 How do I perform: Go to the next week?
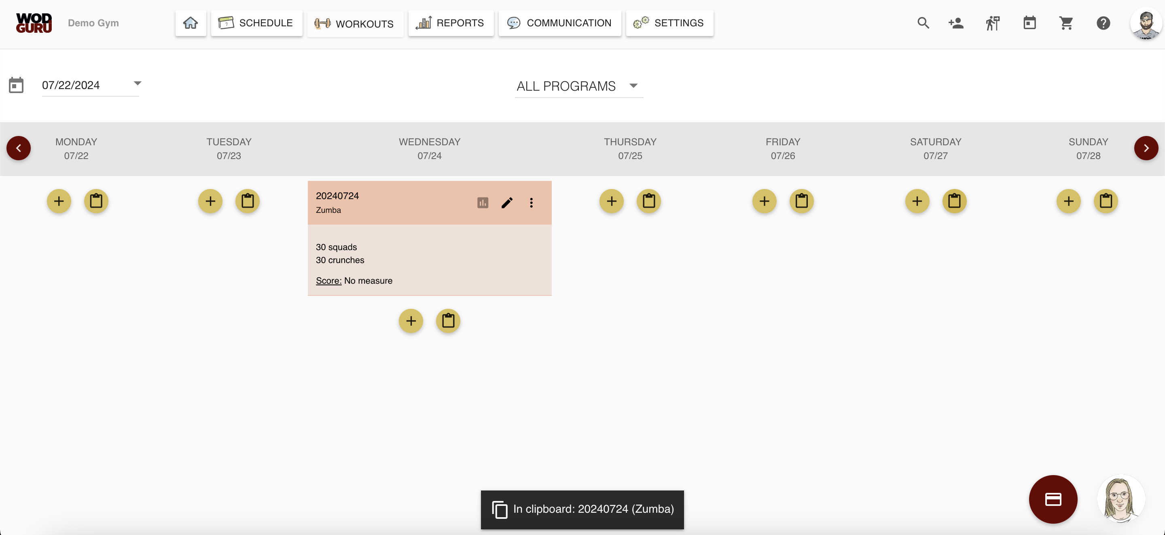point(1146,148)
